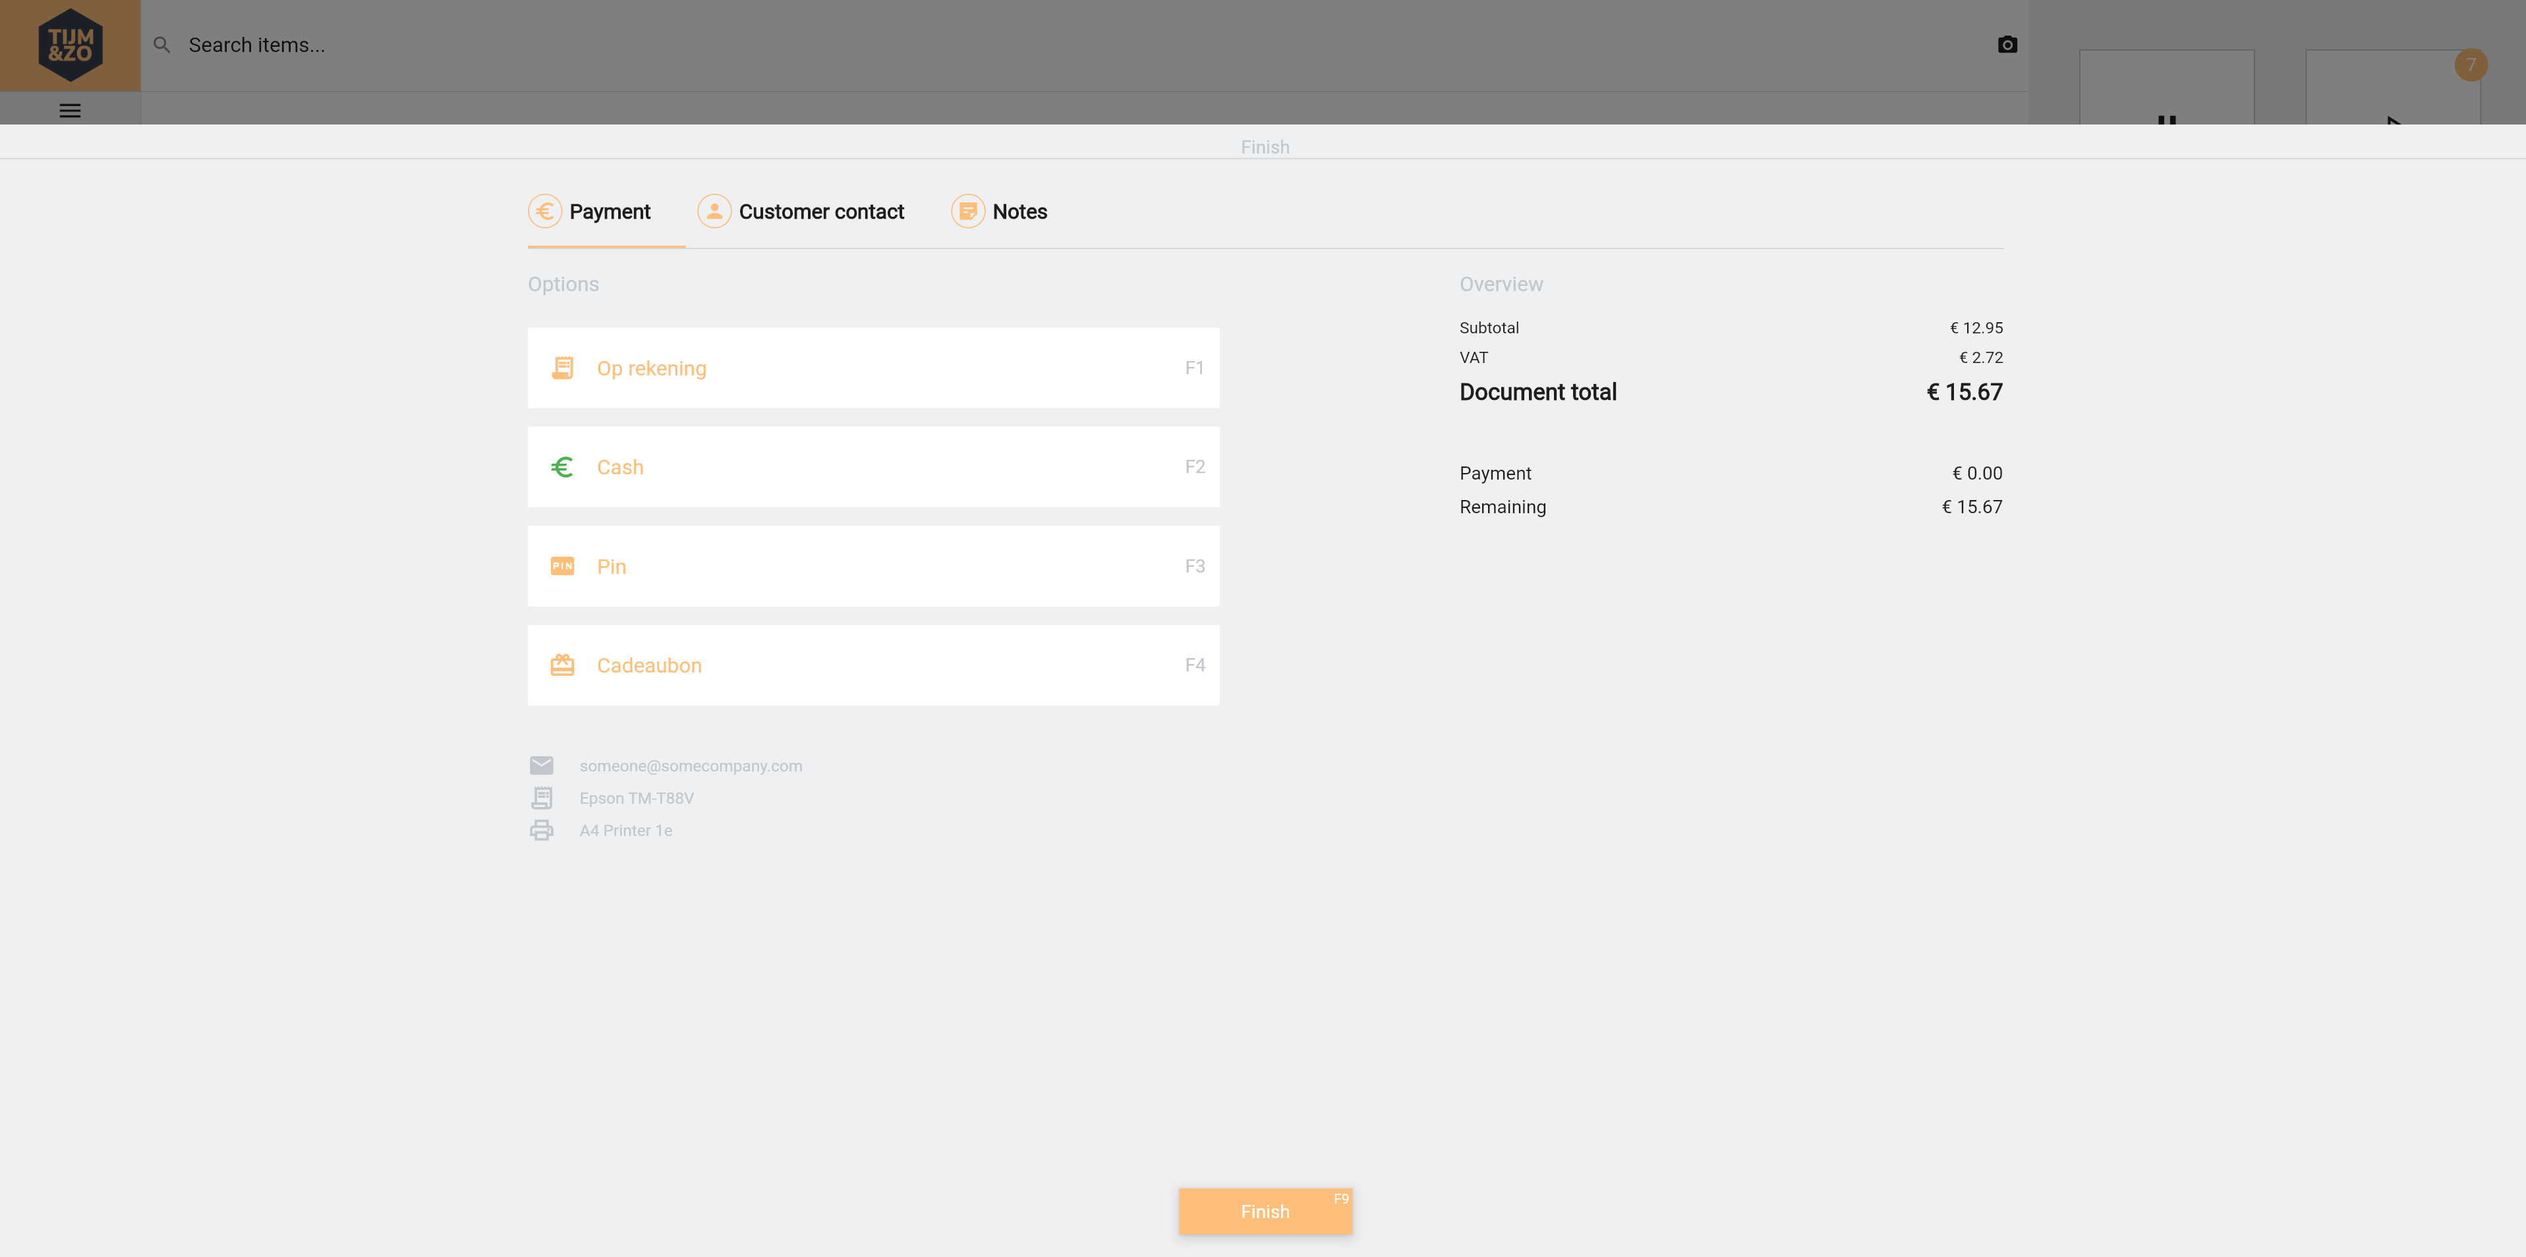Open the Notes tab

point(1019,211)
